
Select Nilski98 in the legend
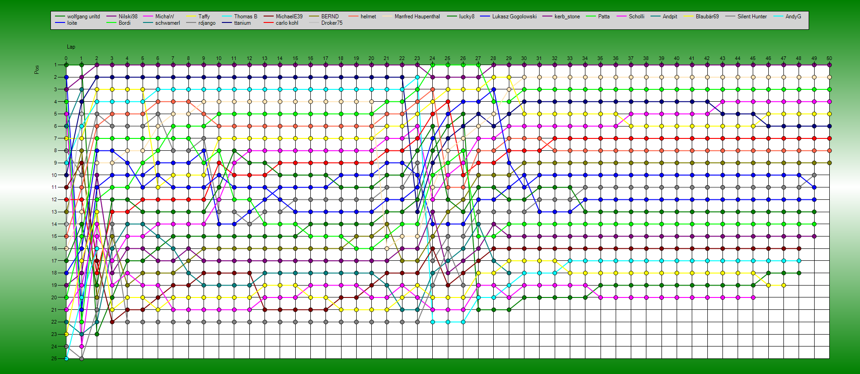[x=128, y=16]
